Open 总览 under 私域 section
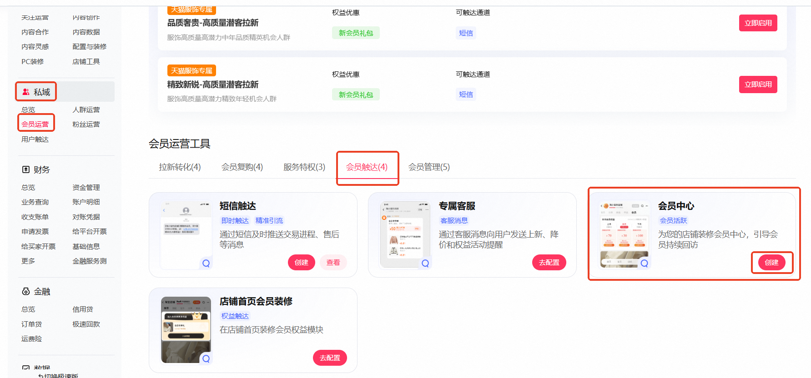 [28, 109]
